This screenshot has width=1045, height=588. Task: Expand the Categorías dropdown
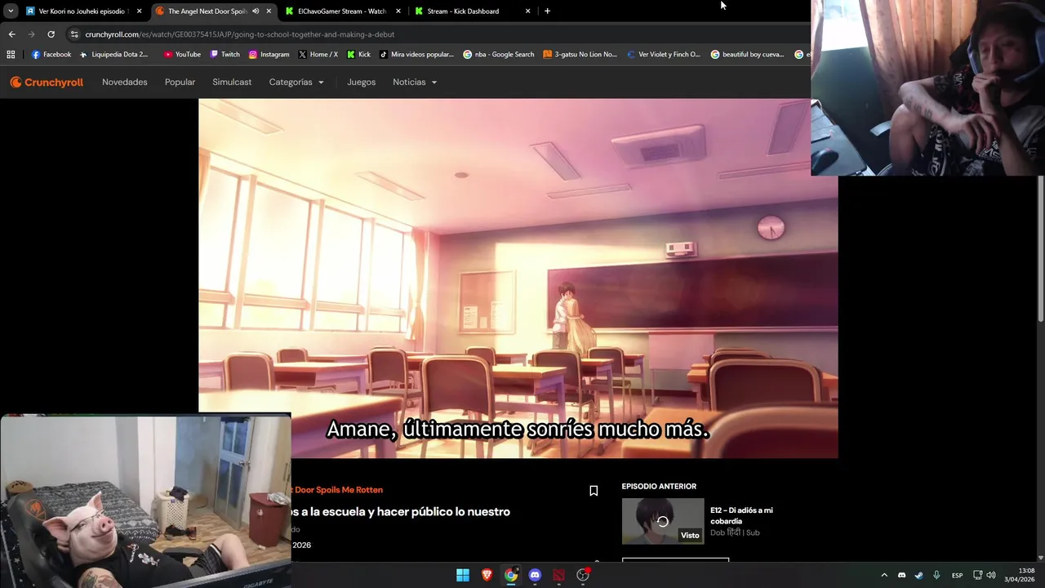pos(296,82)
